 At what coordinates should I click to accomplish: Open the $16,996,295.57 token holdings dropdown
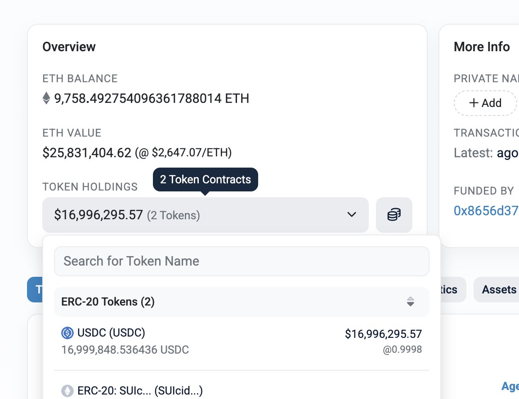point(205,215)
